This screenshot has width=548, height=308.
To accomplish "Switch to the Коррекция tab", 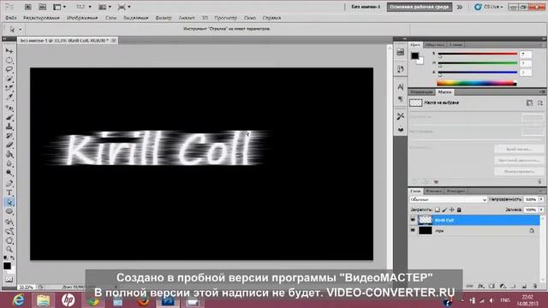I will click(421, 92).
